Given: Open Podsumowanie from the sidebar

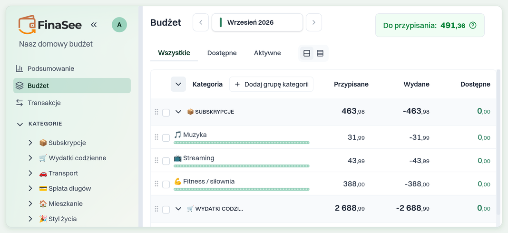Looking at the screenshot, I should 72,68.
